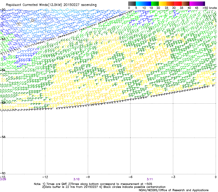The width and height of the screenshot is (218, 192).
Task: Click the yellow 20-25 knots legend color
Action: pyautogui.click(x=163, y=4)
